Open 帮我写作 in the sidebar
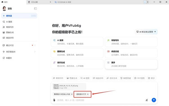The width and height of the screenshot is (169, 106). click(x=19, y=27)
